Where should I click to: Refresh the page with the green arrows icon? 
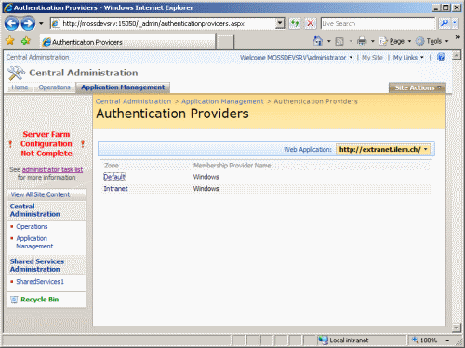295,23
